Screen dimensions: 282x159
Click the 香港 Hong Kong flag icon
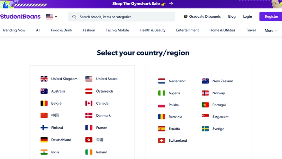[x=89, y=140]
